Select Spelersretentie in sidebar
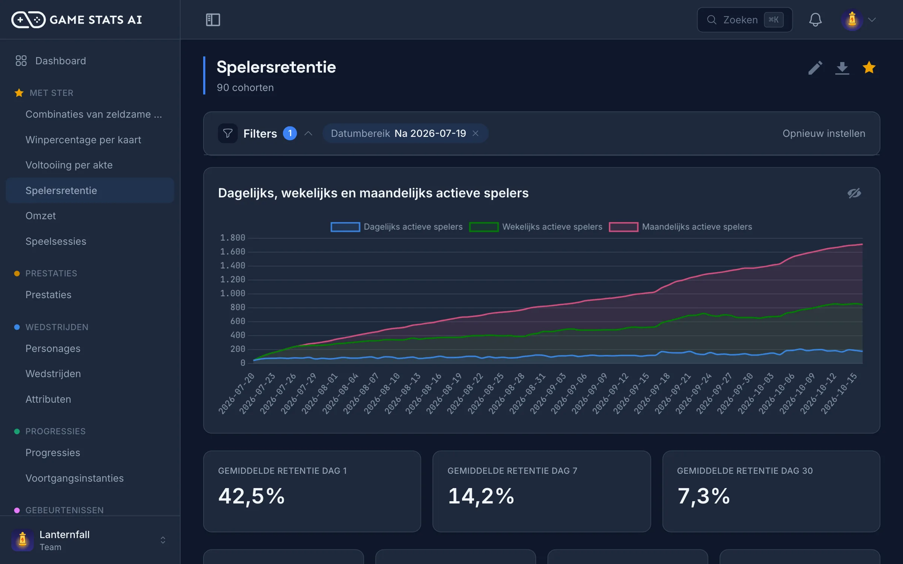 coord(90,191)
